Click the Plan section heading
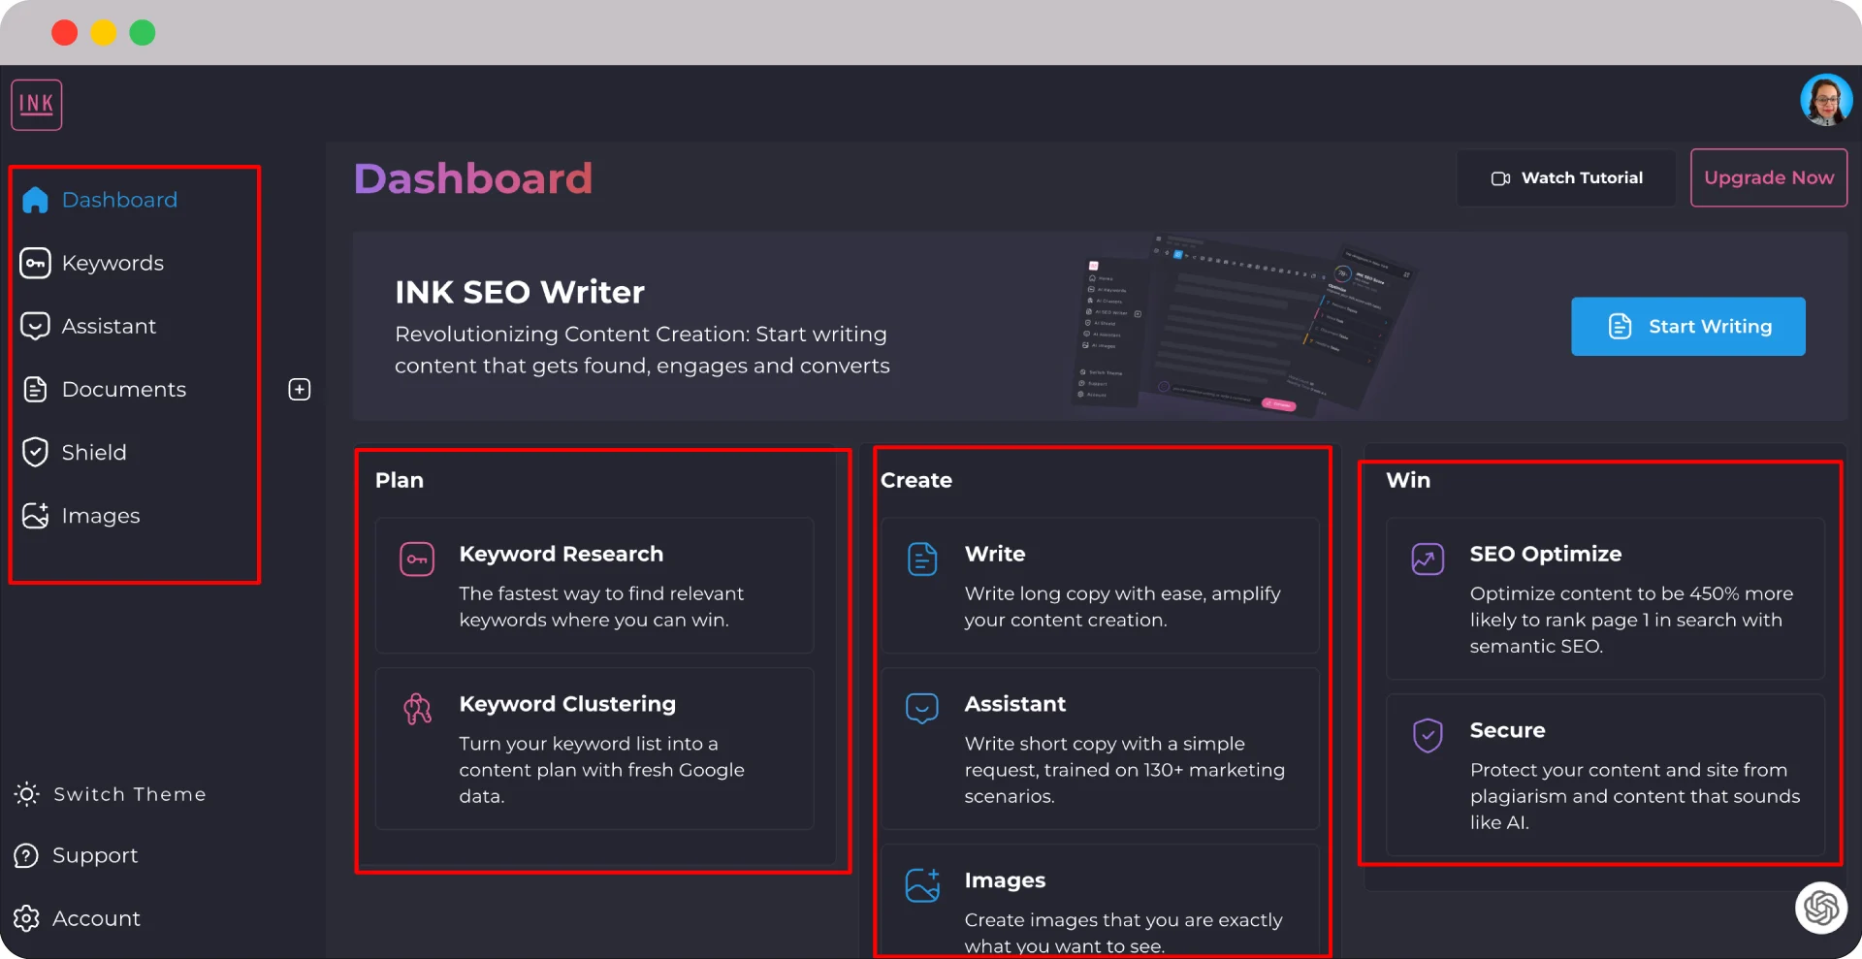This screenshot has height=959, width=1862. (x=400, y=480)
